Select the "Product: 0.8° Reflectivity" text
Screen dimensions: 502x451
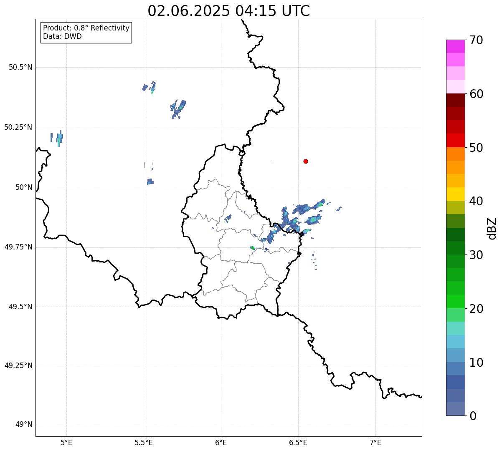86,28
